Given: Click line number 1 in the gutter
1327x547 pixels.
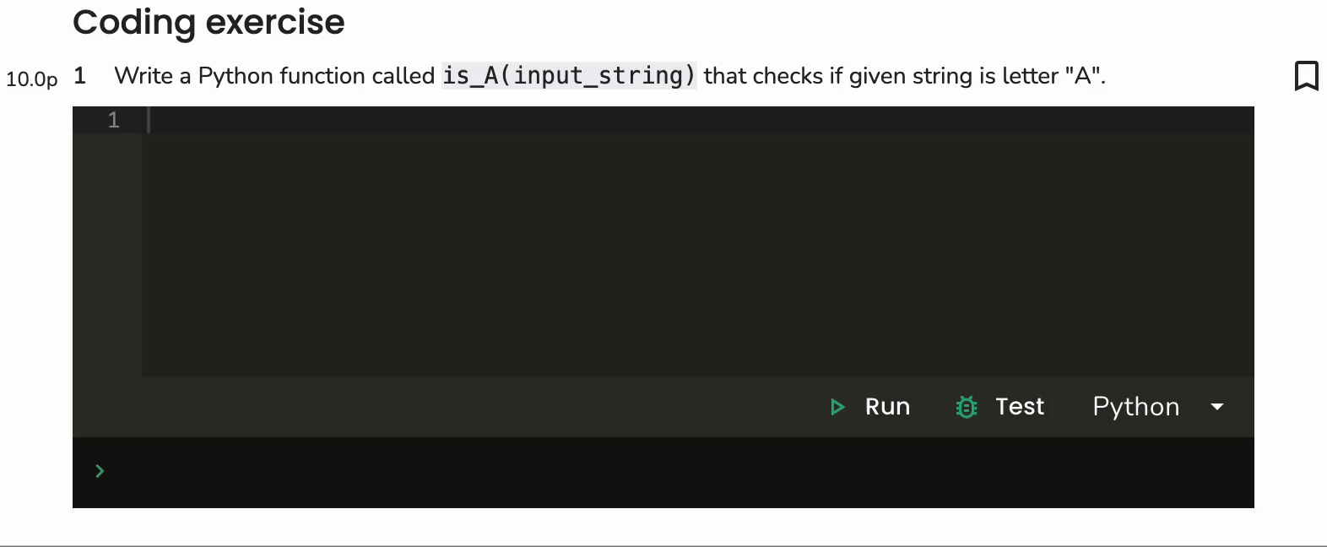Looking at the screenshot, I should 114,120.
